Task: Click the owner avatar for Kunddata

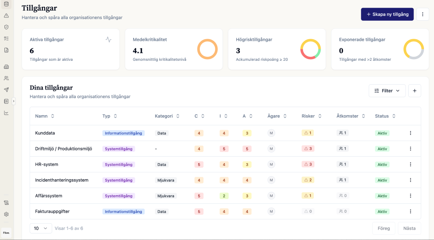Action: pyautogui.click(x=271, y=133)
